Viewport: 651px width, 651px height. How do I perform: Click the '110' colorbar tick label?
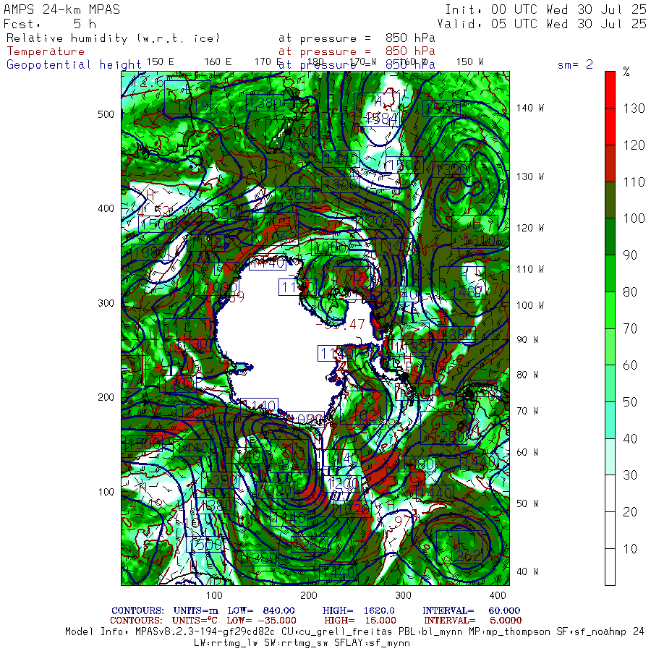coord(634,182)
